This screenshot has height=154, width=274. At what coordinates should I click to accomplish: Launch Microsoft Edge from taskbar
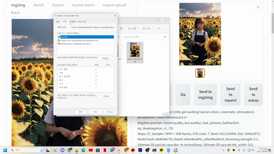coord(83,150)
